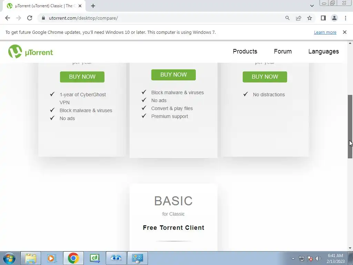Click the Learn more link
353x265 pixels.
click(325, 32)
